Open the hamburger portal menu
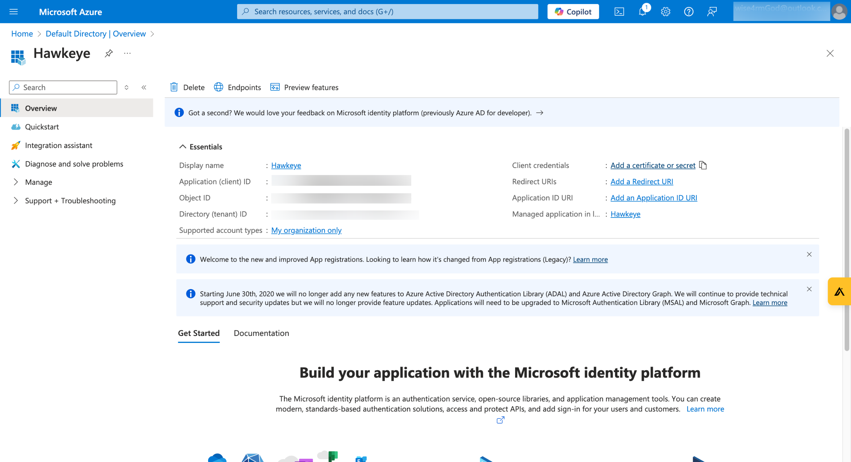Image resolution: width=851 pixels, height=462 pixels. [x=14, y=12]
